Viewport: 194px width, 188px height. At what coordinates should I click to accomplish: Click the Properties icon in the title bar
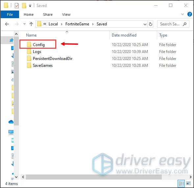pos(17,6)
